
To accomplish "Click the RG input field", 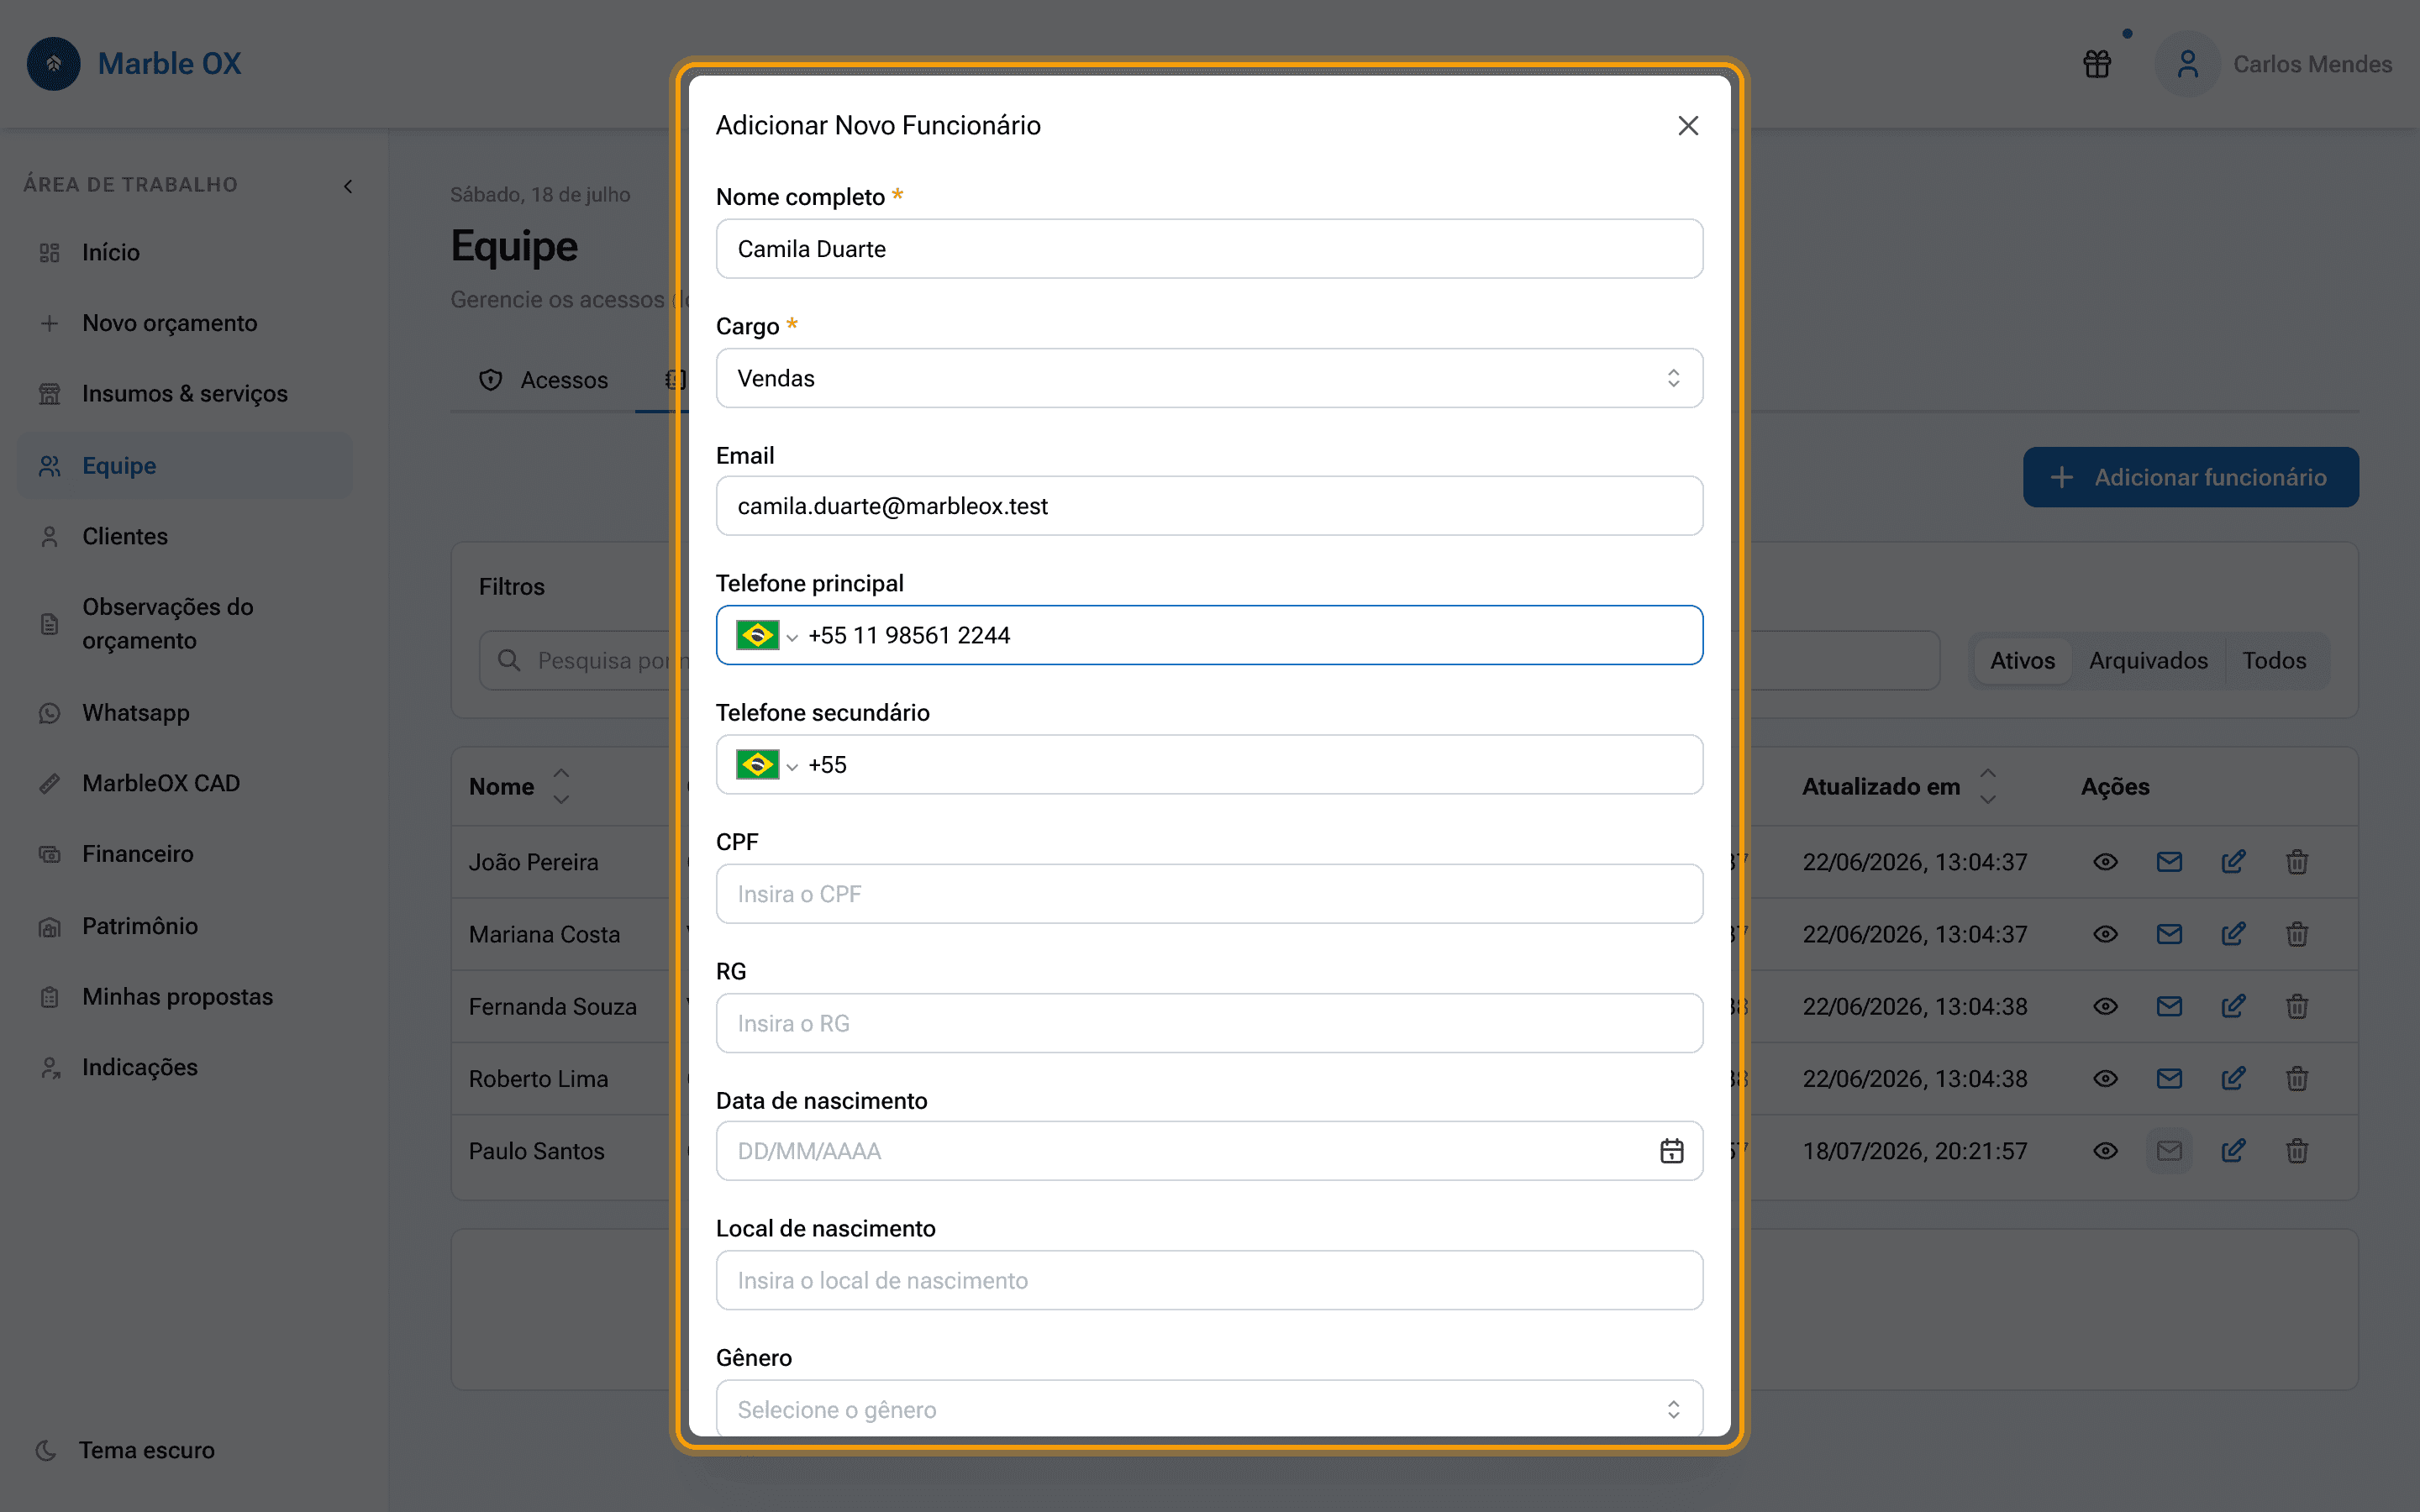I will [1209, 1023].
